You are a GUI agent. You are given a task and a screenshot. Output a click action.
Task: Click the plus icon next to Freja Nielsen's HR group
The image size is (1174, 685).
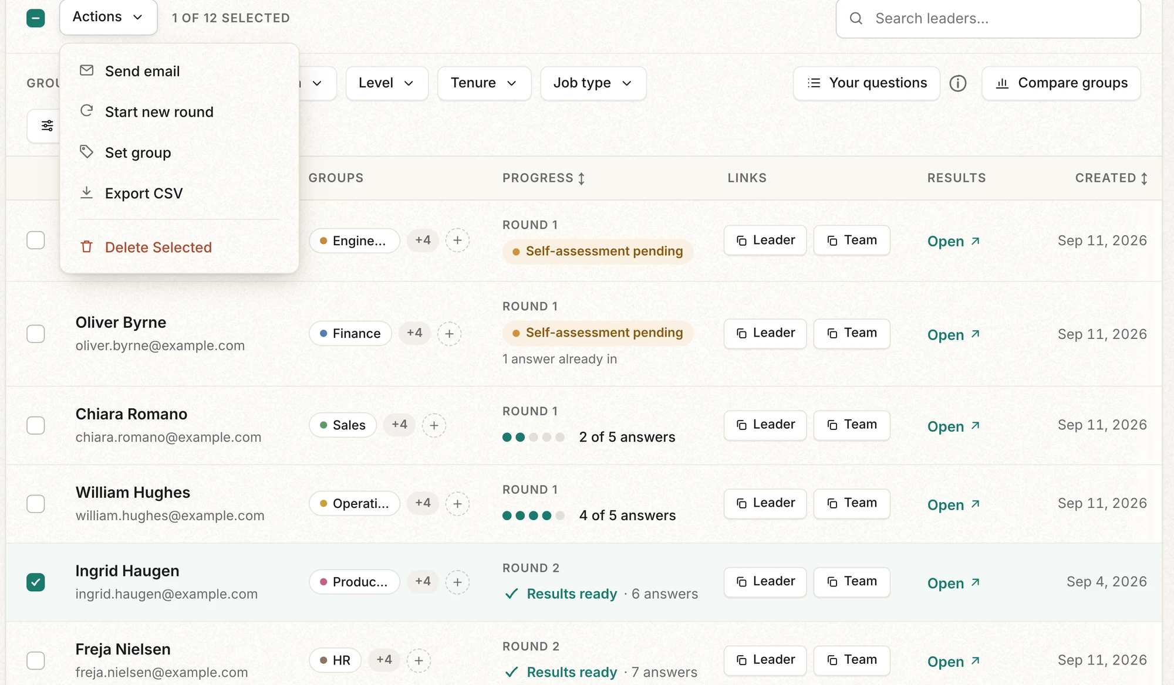(x=419, y=661)
